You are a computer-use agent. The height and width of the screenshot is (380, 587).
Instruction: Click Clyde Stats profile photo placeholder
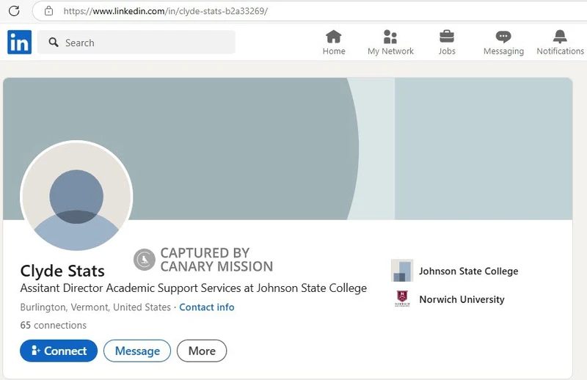(76, 197)
